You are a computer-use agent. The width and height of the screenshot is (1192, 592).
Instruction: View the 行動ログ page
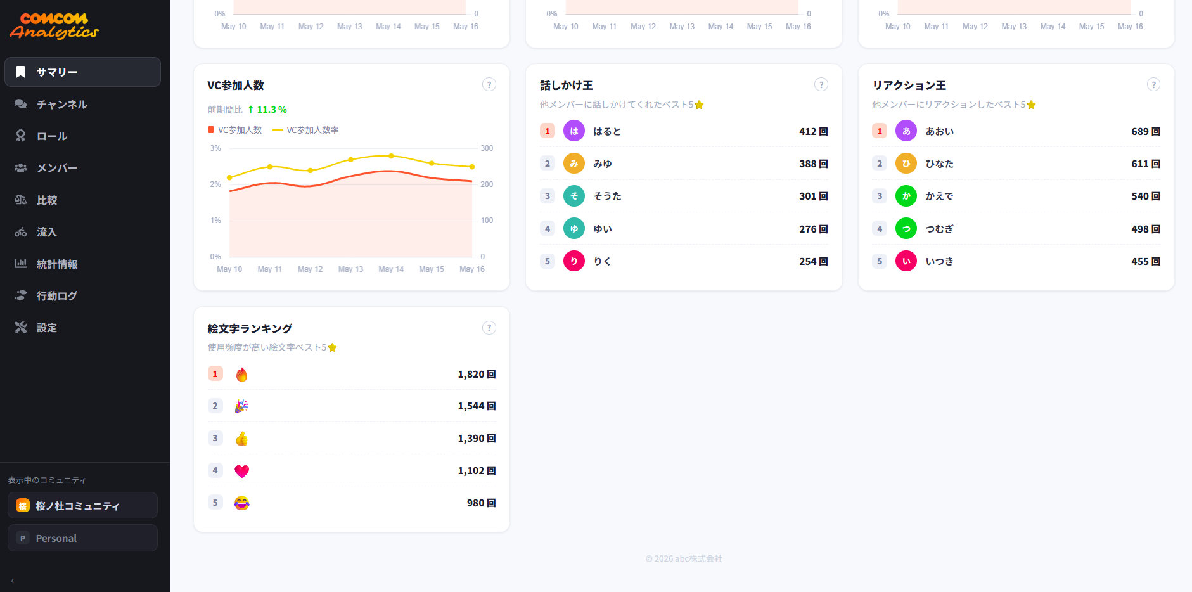[x=82, y=295]
